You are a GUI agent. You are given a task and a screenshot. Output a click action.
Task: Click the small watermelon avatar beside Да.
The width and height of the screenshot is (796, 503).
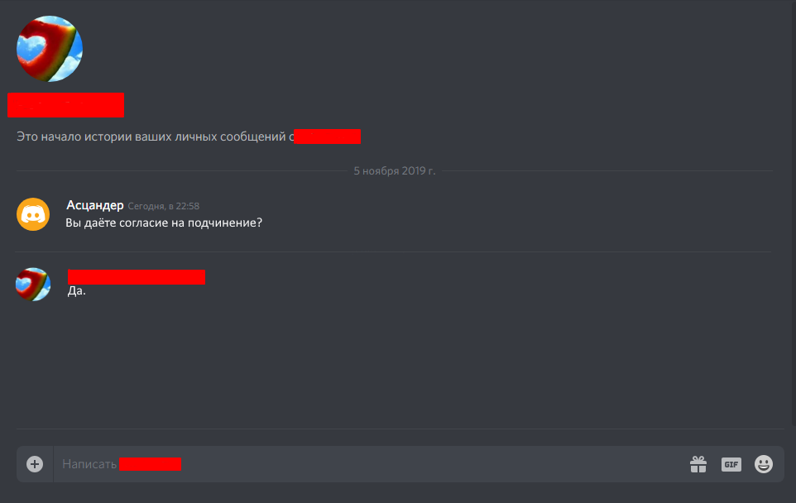33,285
